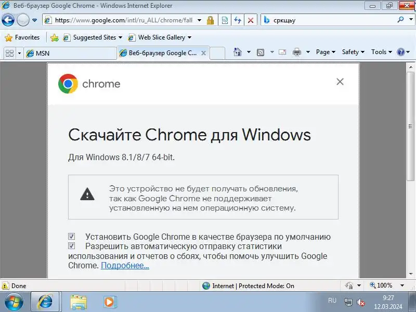Stop loading with the red X icon
The height and width of the screenshot is (312, 416).
[251, 20]
